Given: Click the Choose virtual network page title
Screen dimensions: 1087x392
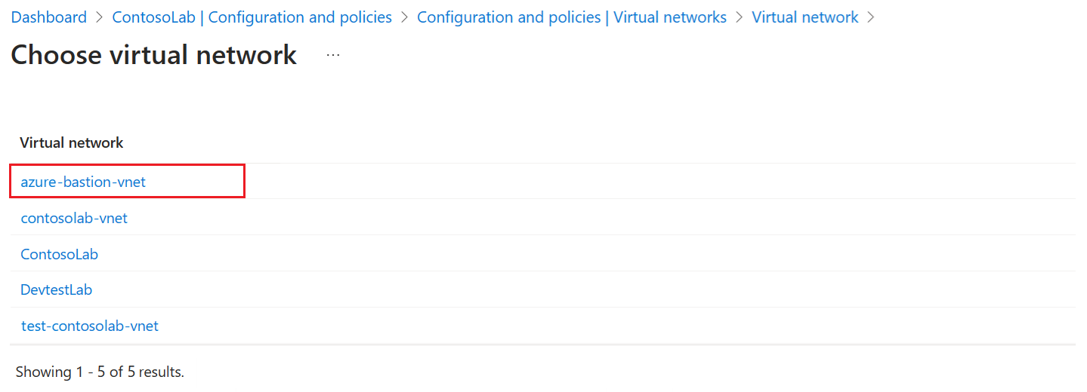Looking at the screenshot, I should point(154,55).
